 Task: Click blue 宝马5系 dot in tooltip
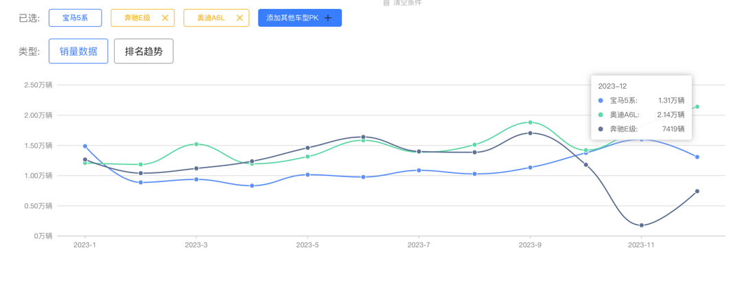click(601, 100)
